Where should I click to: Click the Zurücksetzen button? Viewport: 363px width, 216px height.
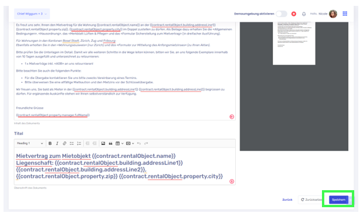[311, 200]
